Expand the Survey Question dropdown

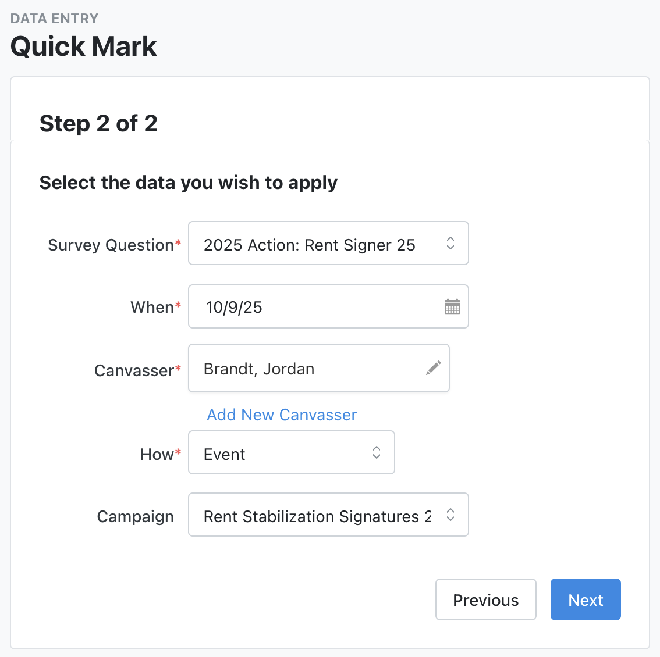pos(328,244)
